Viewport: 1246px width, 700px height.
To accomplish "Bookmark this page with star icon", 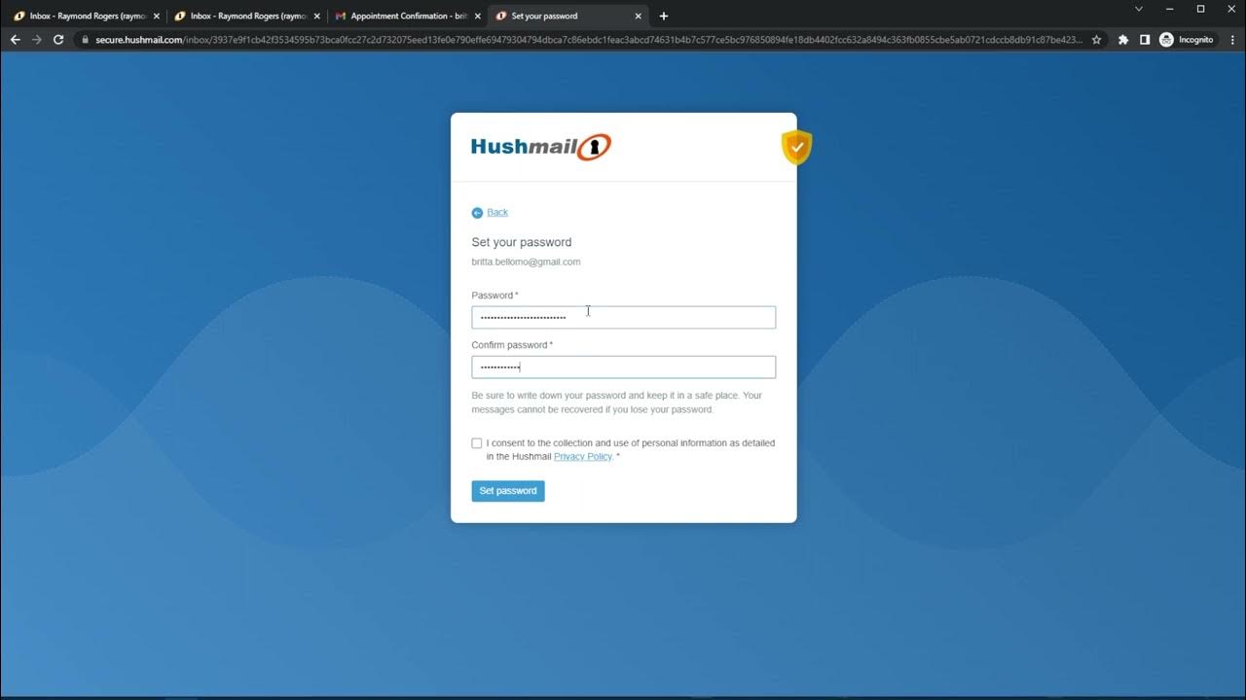I will point(1097,40).
